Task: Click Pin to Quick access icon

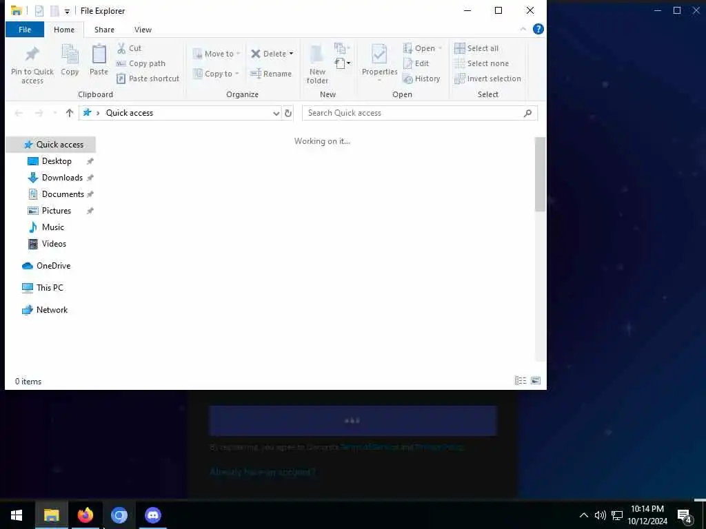Action: (32, 64)
